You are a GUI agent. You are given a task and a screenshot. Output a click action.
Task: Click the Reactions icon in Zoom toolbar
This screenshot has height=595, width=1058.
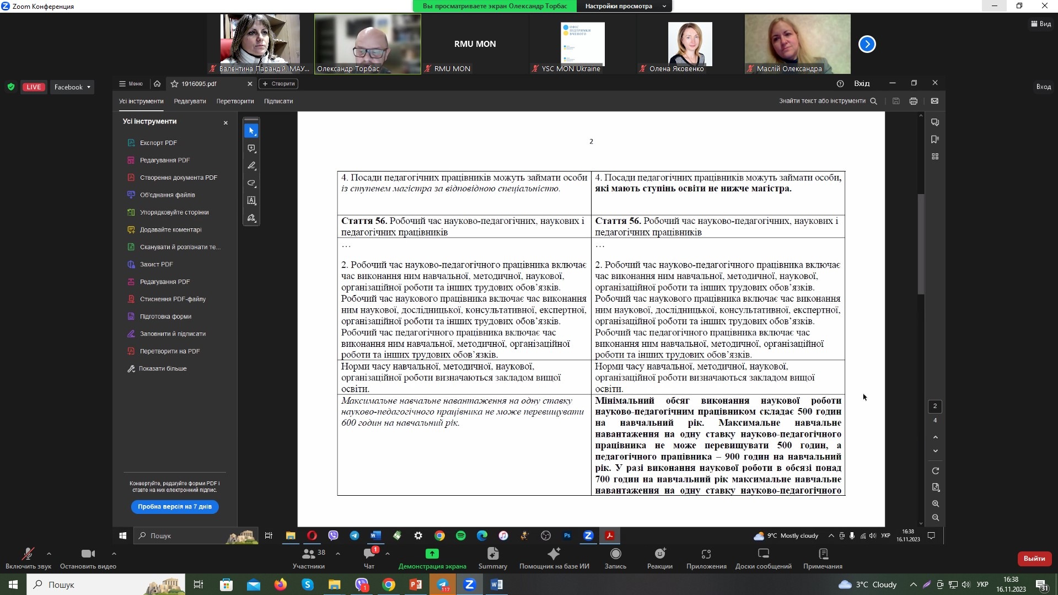point(659,554)
